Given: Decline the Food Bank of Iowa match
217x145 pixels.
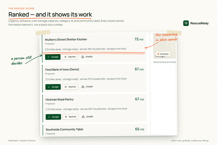Looking at the screenshot, I should 70,87.
